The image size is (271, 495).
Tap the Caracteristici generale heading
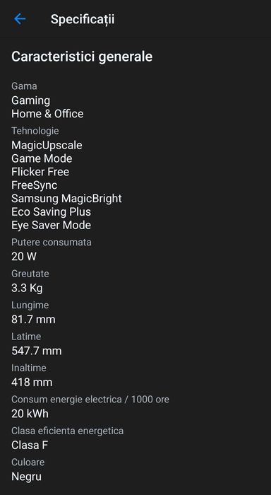click(82, 57)
